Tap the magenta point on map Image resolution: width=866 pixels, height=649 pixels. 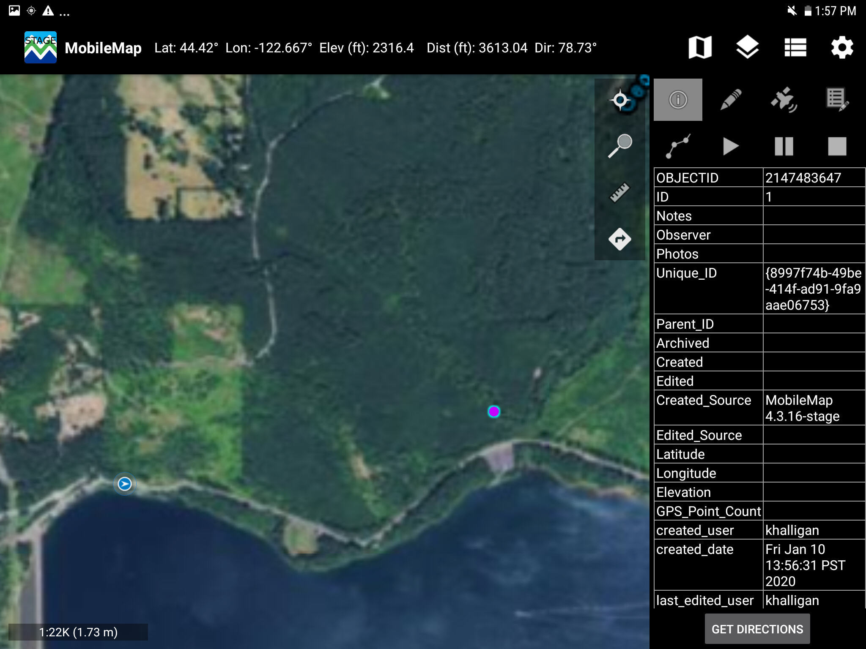point(493,412)
